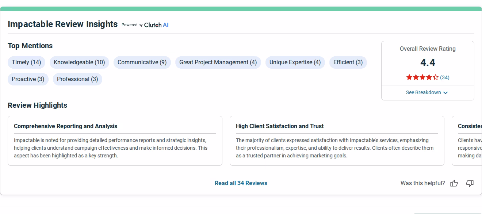Open the See Breakdown link
The height and width of the screenshot is (214, 482).
pyautogui.click(x=427, y=92)
